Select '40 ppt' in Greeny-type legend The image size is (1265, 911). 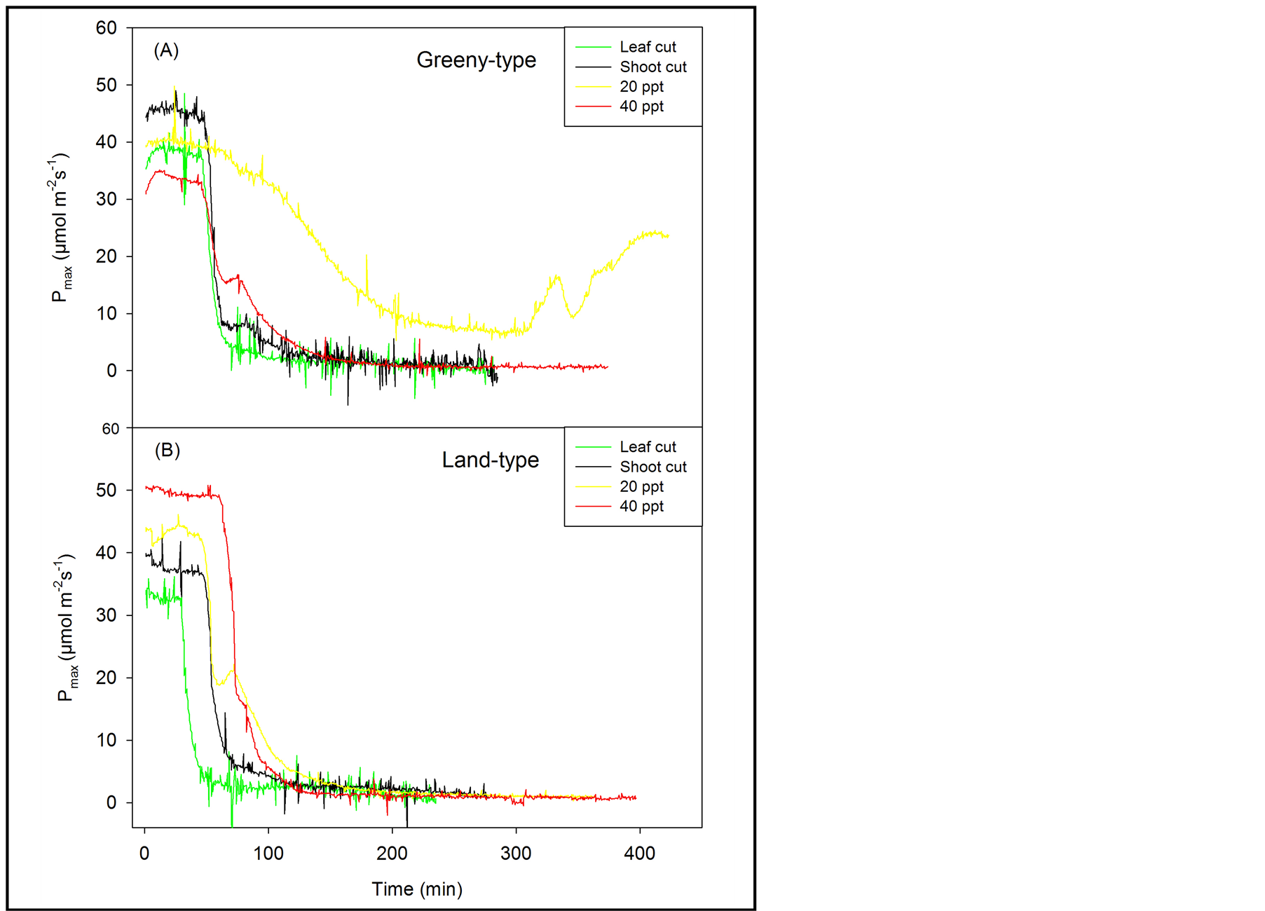click(641, 107)
